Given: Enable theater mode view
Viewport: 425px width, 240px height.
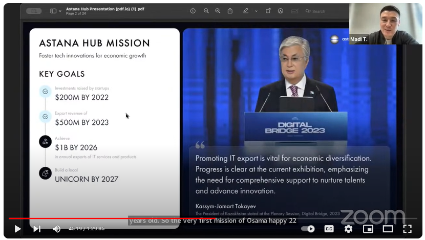Looking at the screenshot, I should point(388,229).
